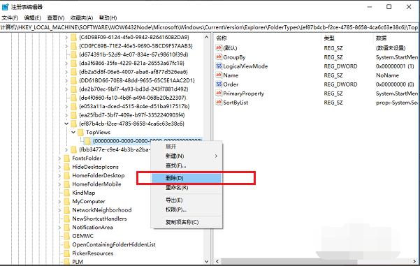Select the NetworkNeighborhood key
420x266 pixels.
click(102, 210)
